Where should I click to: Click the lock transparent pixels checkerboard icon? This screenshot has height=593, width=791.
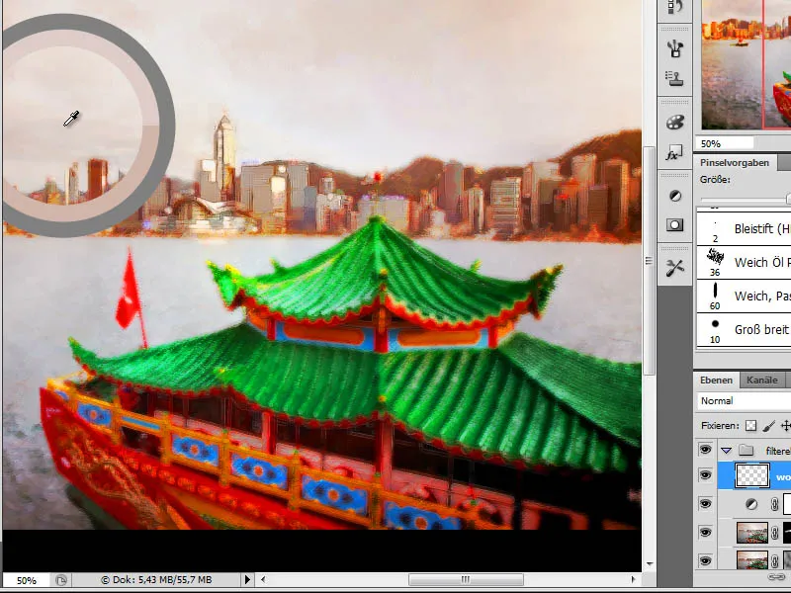click(751, 426)
